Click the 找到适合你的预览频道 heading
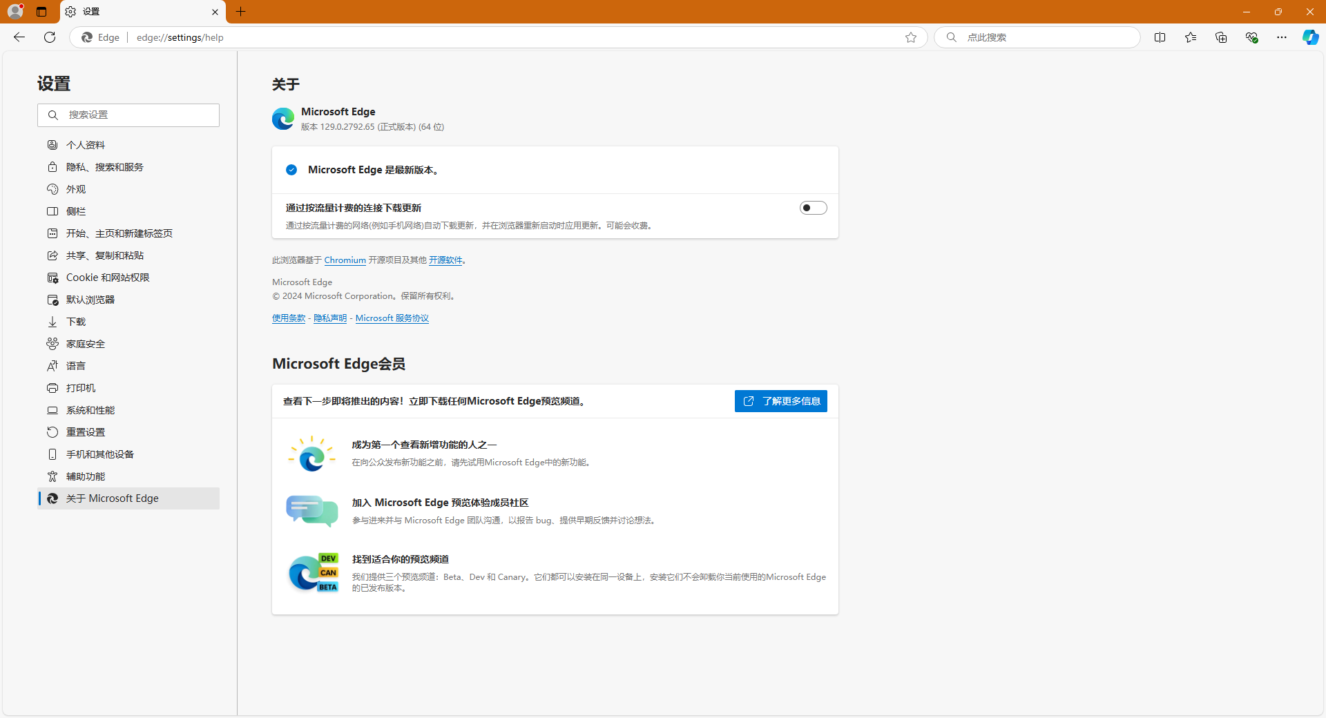The image size is (1326, 718). tap(401, 559)
